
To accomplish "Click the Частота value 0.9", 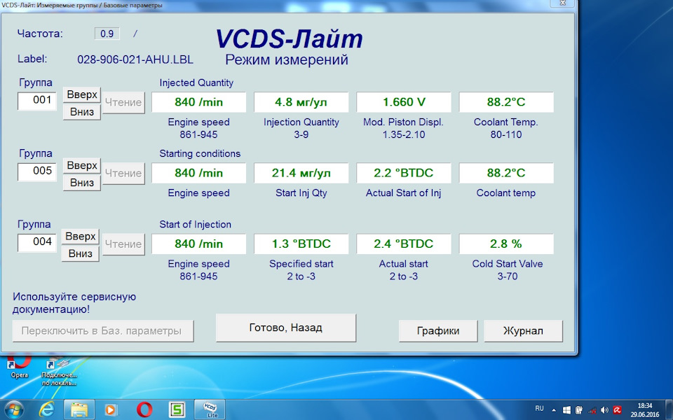I will (107, 34).
